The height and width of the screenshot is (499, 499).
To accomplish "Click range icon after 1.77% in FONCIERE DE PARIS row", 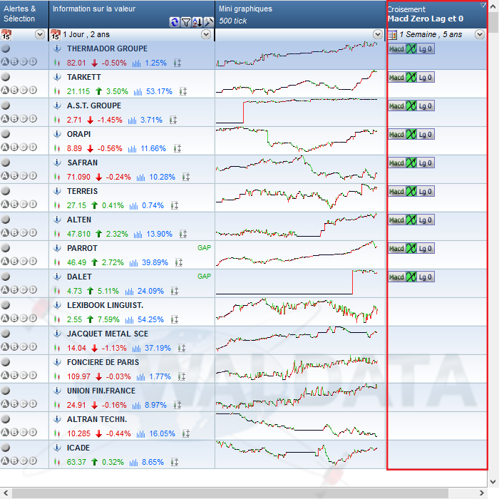I will [181, 377].
